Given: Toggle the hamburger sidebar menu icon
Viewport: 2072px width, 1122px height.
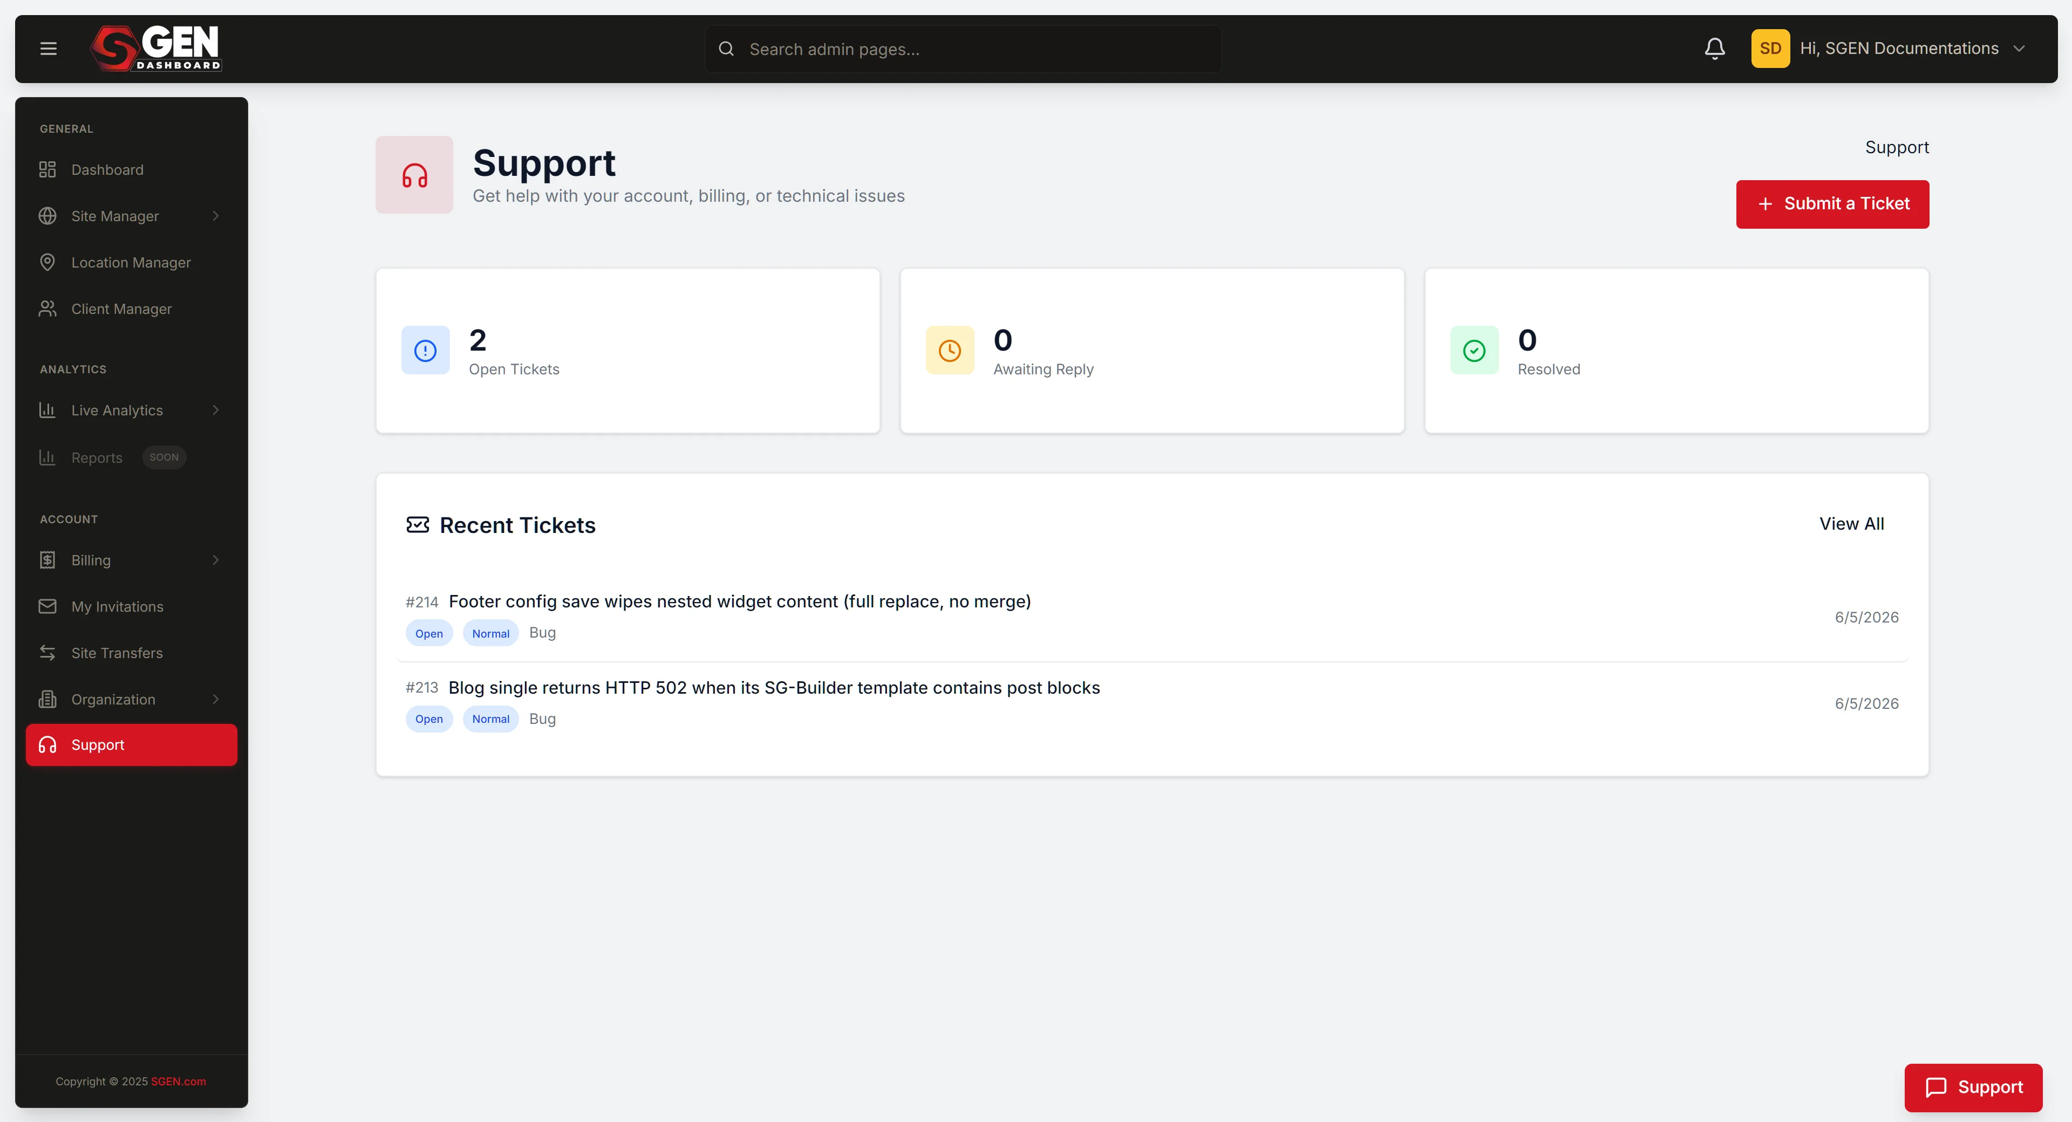Looking at the screenshot, I should (x=48, y=49).
